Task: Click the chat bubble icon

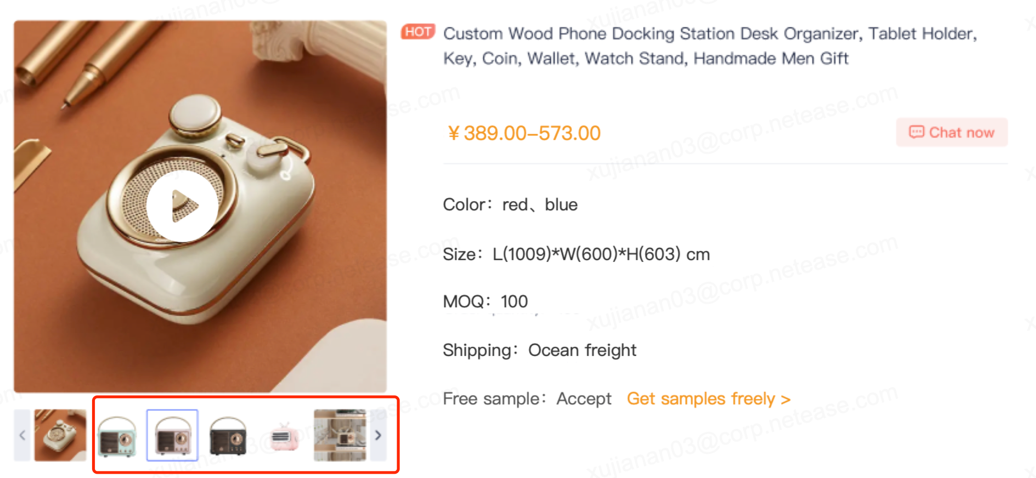Action: click(x=917, y=132)
